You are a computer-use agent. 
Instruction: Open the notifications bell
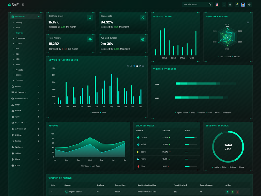coord(237,5)
